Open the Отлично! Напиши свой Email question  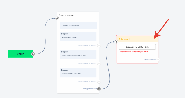(x=78, y=55)
